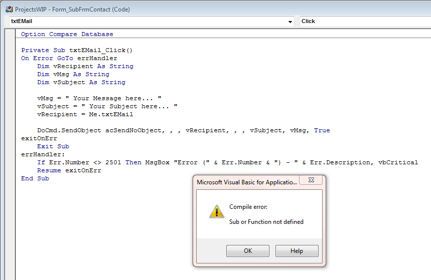
Task: Click the 'exitOnErr' label line
Action: pos(39,138)
